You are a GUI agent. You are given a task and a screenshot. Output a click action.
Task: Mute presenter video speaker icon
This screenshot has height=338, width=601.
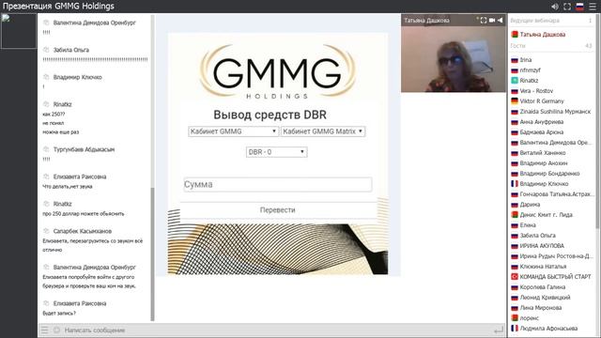coord(500,21)
